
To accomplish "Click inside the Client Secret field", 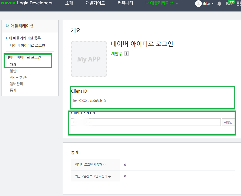I will pos(145,122).
